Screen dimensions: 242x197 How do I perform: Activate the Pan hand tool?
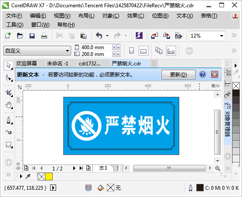(x=9, y=105)
